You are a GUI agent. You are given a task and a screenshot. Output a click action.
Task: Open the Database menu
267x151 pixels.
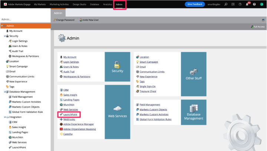pyautogui.click(x=95, y=4)
